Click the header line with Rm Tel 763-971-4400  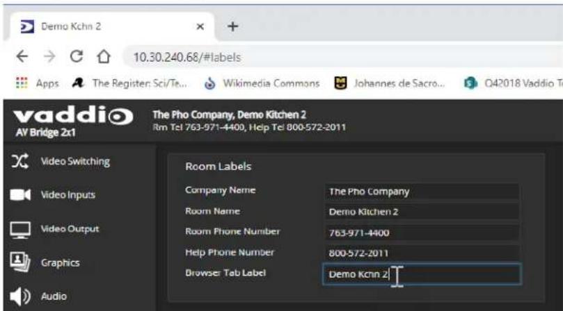coord(249,128)
